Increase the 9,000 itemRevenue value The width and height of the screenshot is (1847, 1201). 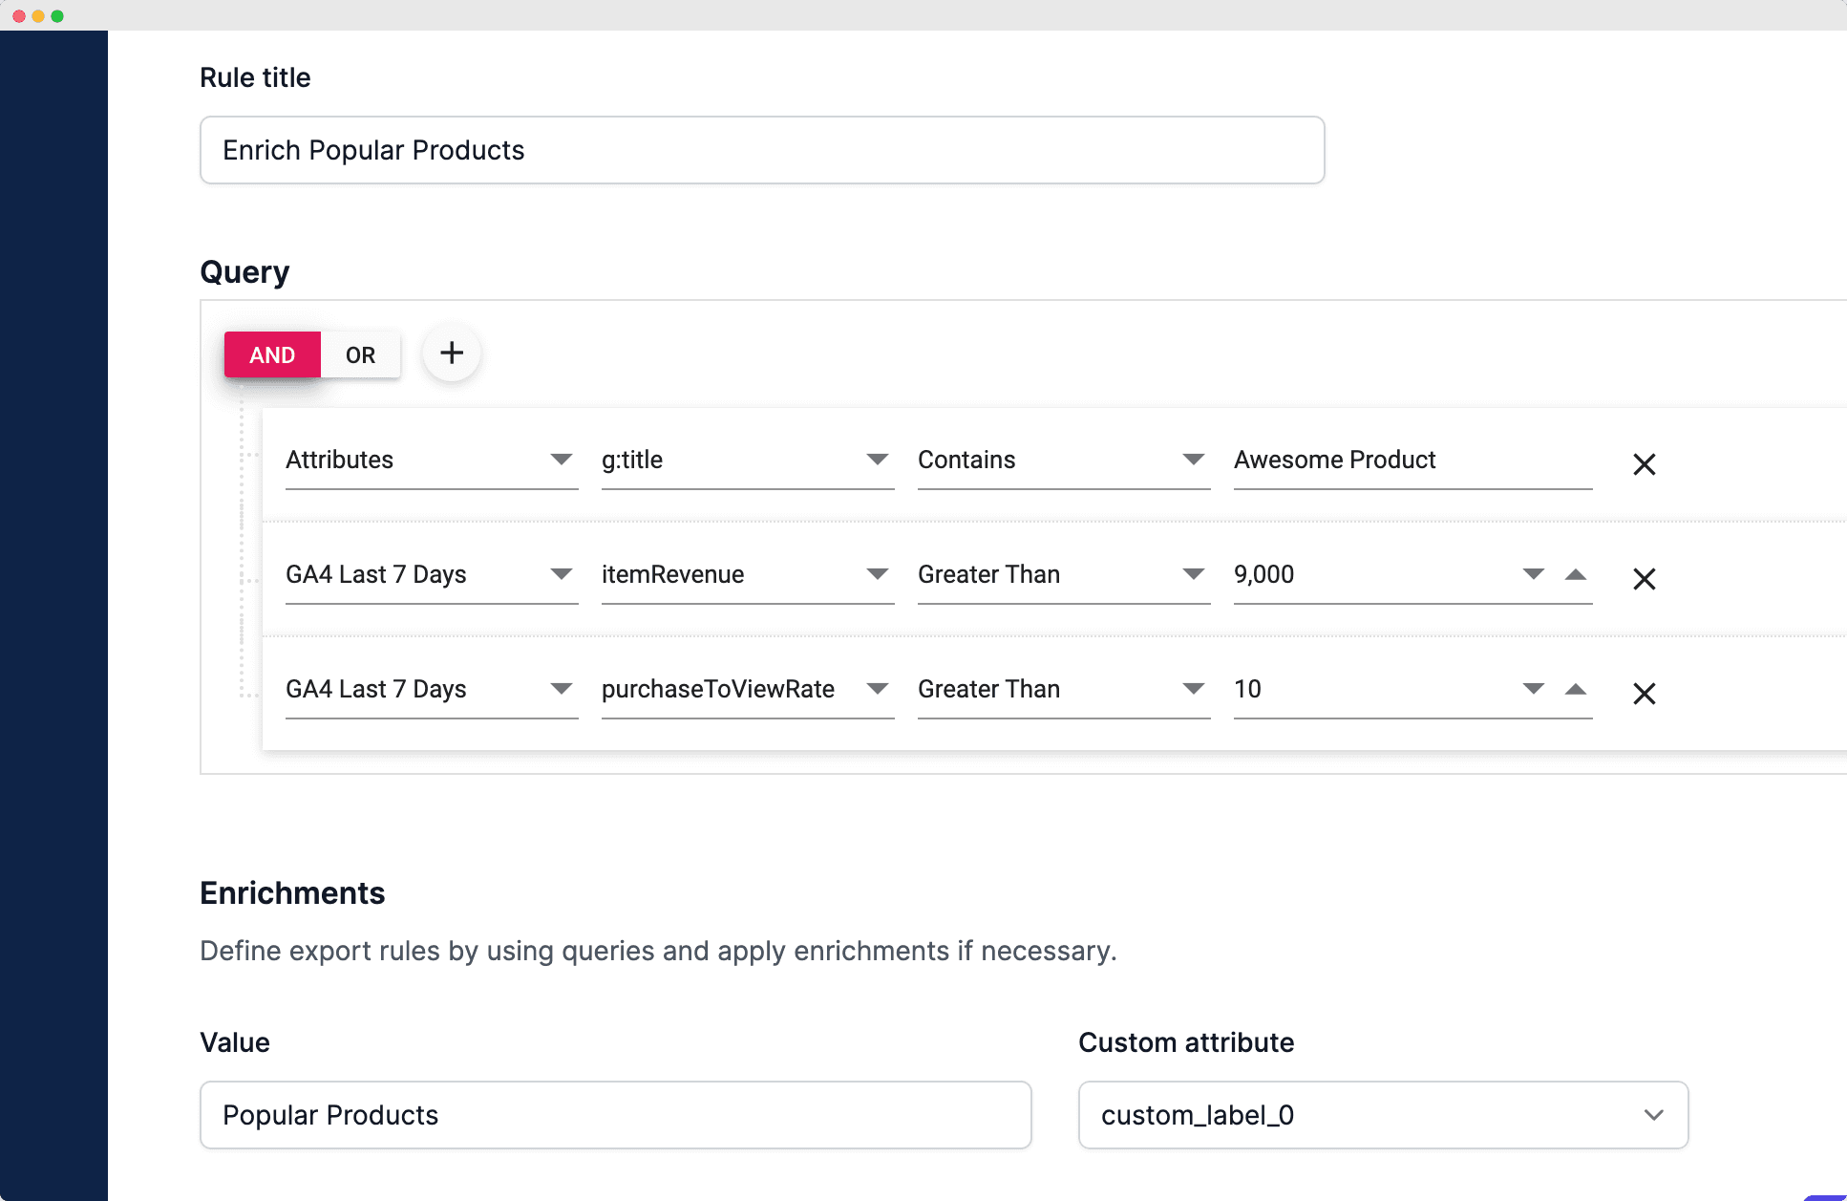coord(1576,574)
